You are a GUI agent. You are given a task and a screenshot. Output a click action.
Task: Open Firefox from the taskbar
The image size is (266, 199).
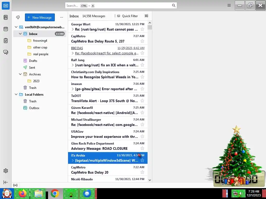click(x=22, y=193)
